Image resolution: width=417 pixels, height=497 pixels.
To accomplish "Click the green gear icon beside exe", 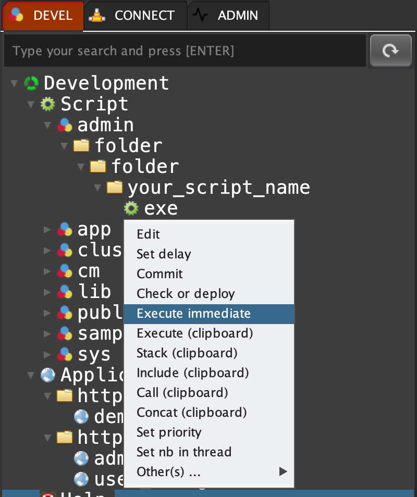I will pos(131,208).
